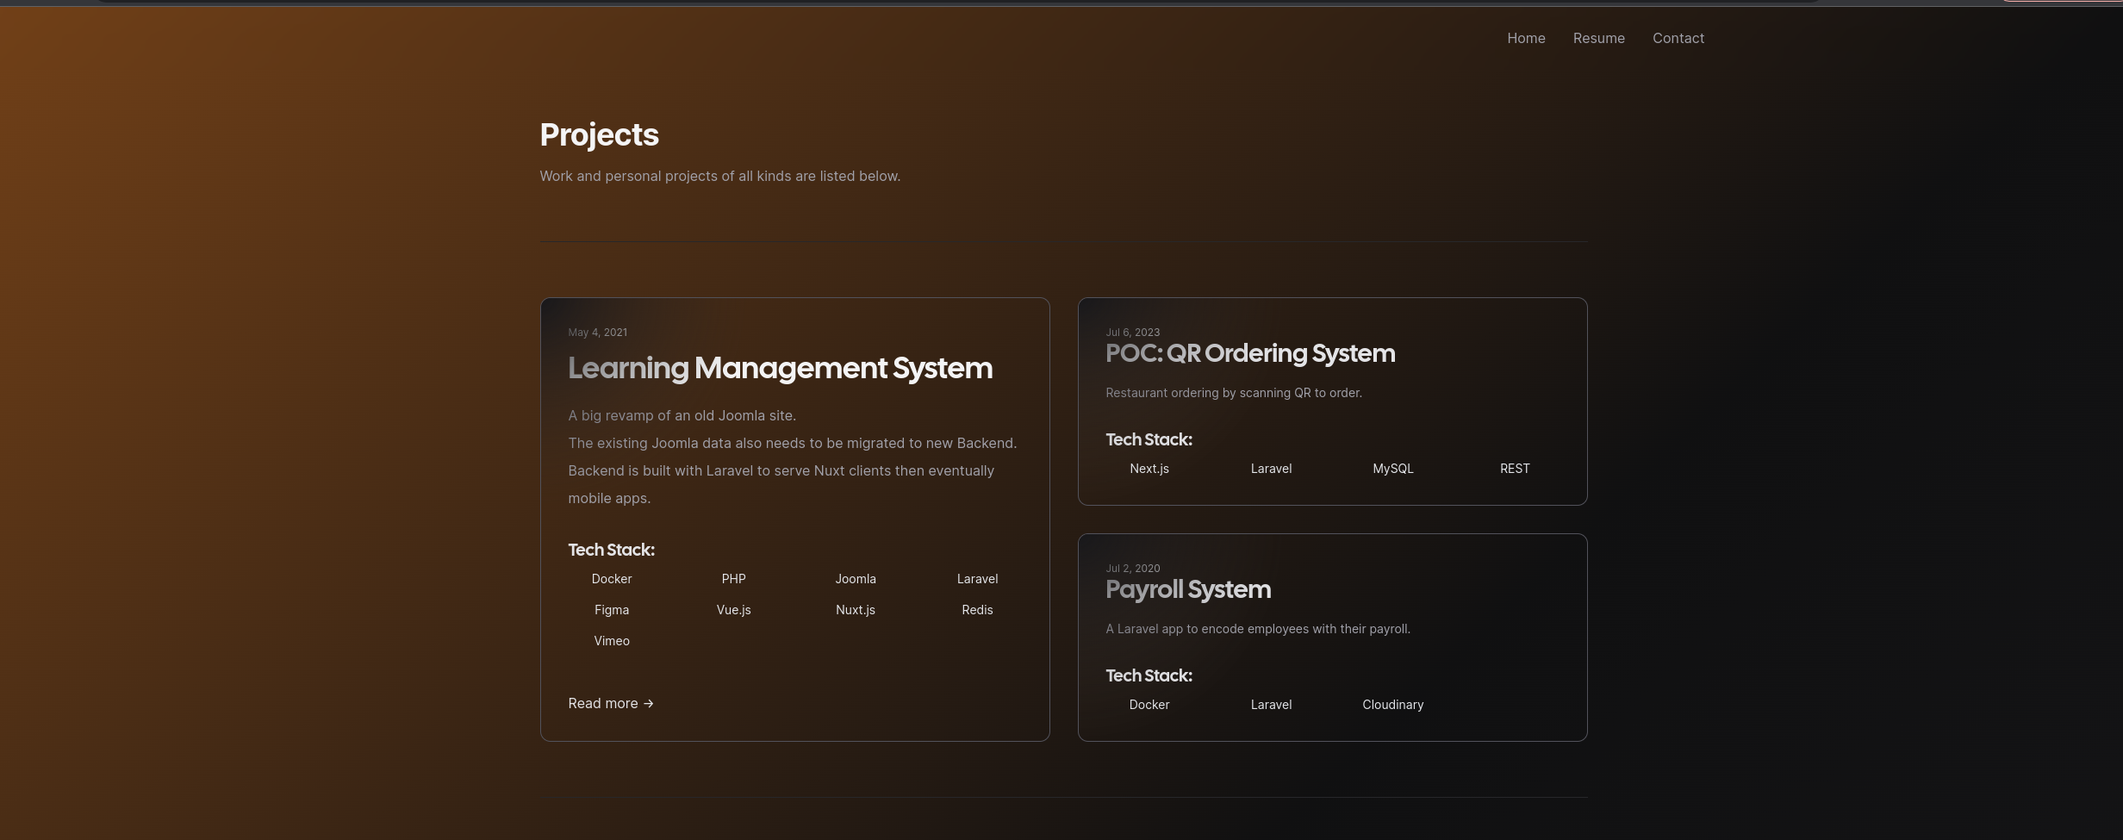Click Tech Stack heading in QR Ordering card

pyautogui.click(x=1149, y=439)
